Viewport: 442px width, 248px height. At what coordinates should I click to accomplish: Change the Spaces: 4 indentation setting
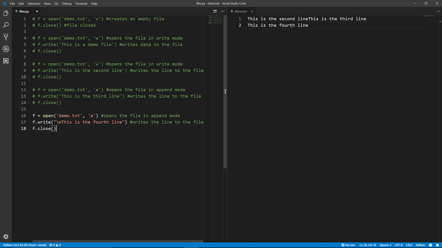coord(386,245)
